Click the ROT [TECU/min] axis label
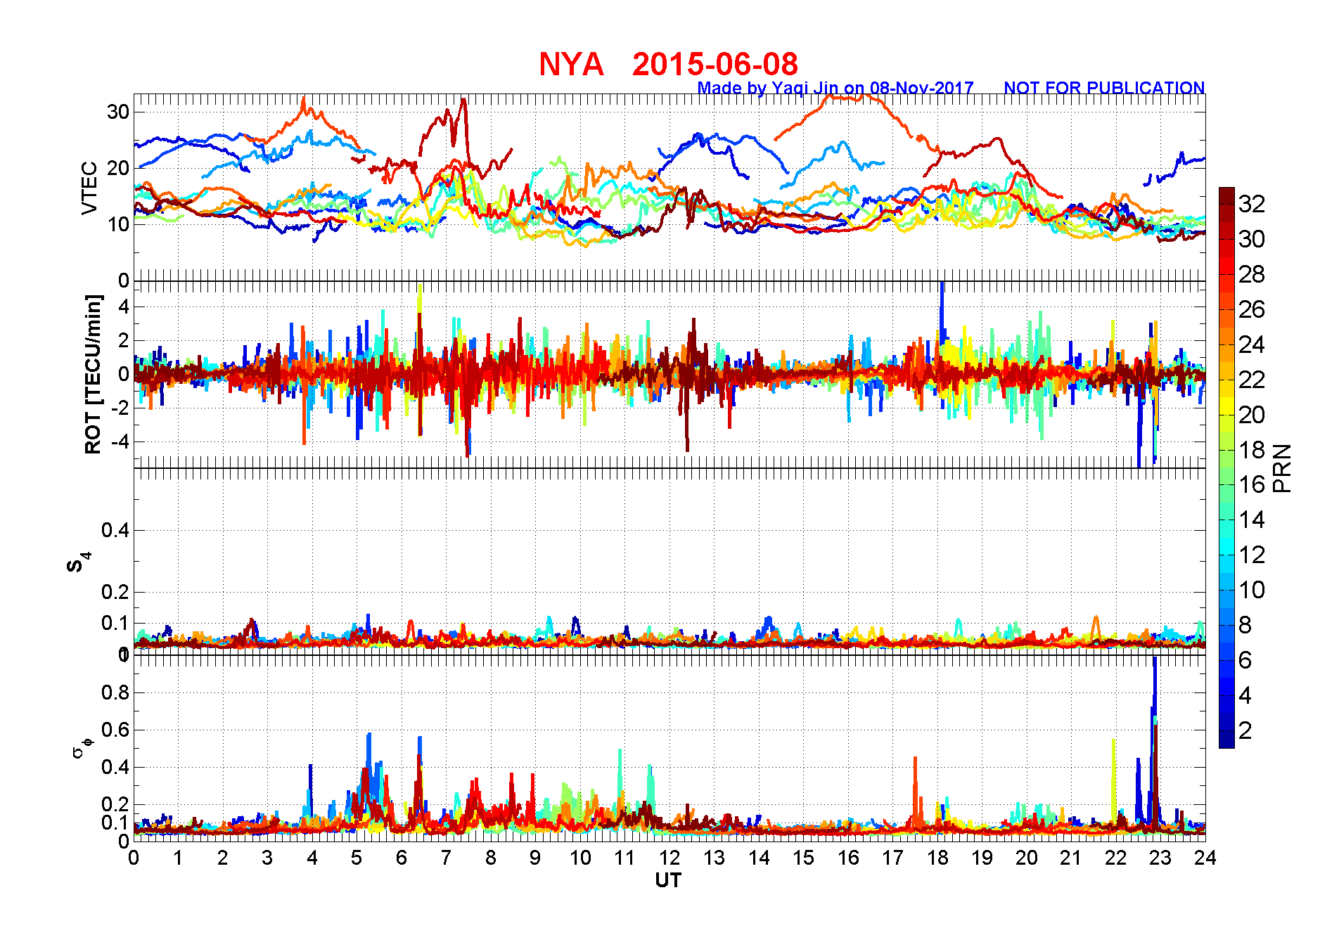 coord(93,374)
